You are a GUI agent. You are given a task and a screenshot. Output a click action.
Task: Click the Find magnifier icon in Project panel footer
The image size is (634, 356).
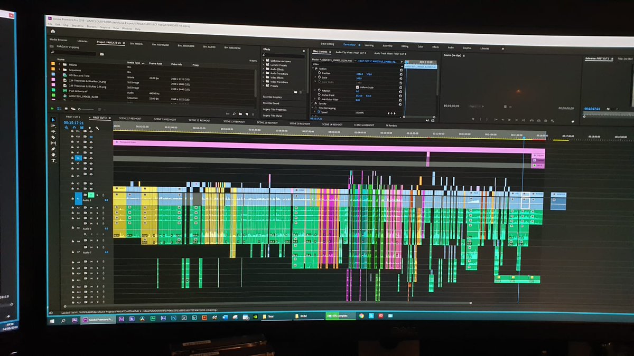click(x=234, y=113)
